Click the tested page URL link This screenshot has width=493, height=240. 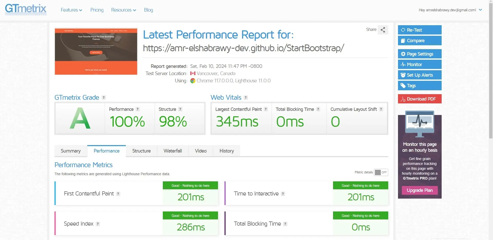243,48
